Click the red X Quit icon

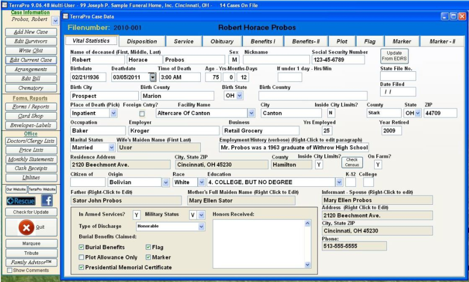point(26,228)
